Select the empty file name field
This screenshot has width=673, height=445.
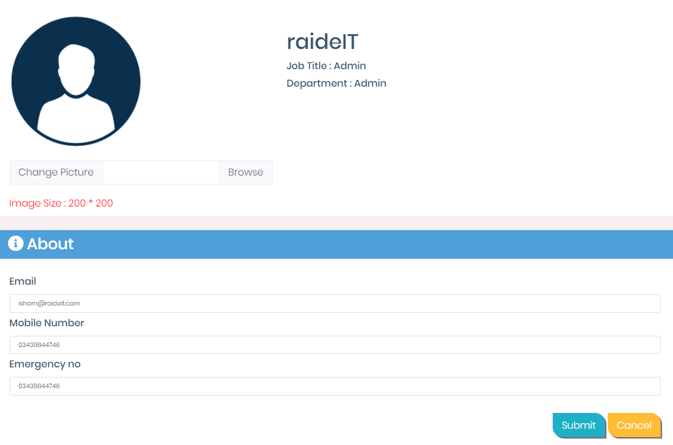[x=161, y=172]
